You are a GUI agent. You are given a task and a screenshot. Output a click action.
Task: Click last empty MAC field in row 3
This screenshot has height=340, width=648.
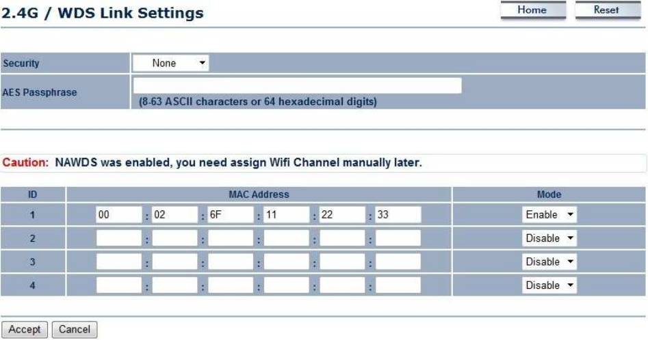coord(398,261)
